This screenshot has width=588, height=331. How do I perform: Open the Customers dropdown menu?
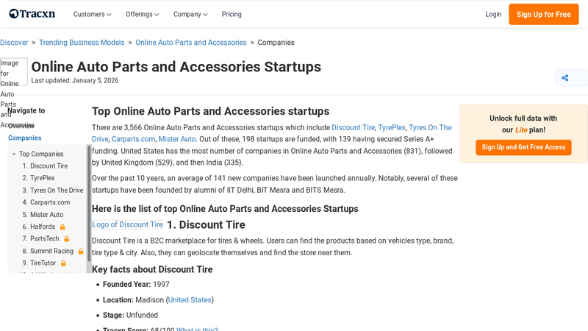tap(93, 14)
